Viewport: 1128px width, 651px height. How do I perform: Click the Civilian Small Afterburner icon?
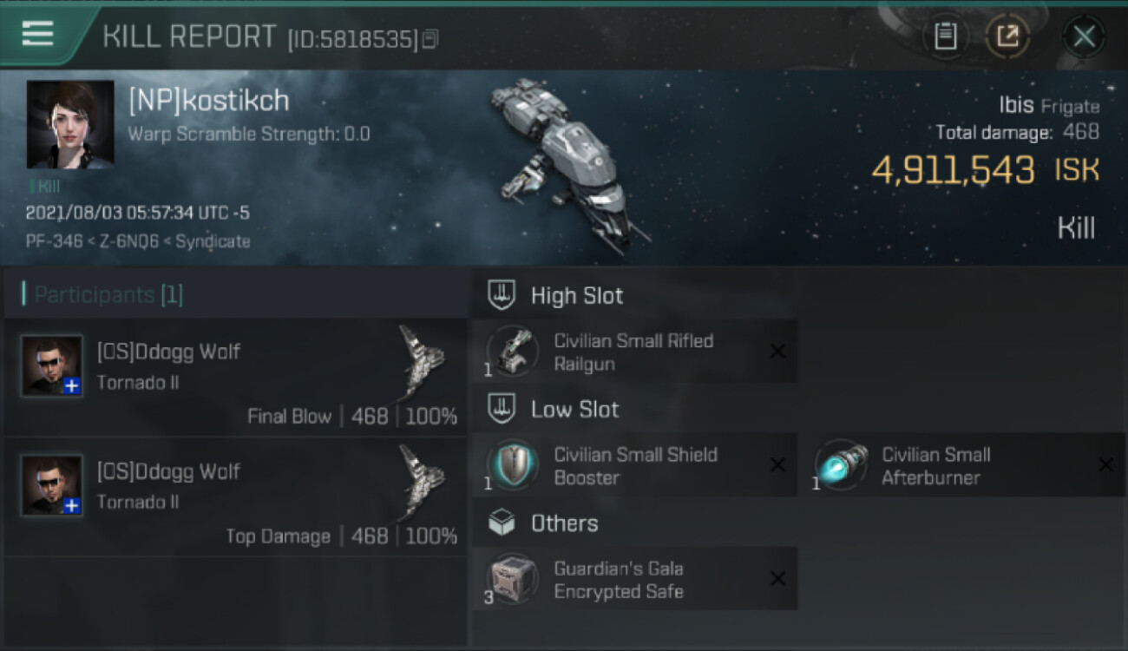841,465
